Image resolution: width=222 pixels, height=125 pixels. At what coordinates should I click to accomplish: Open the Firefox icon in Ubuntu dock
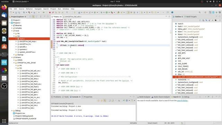[4, 7]
